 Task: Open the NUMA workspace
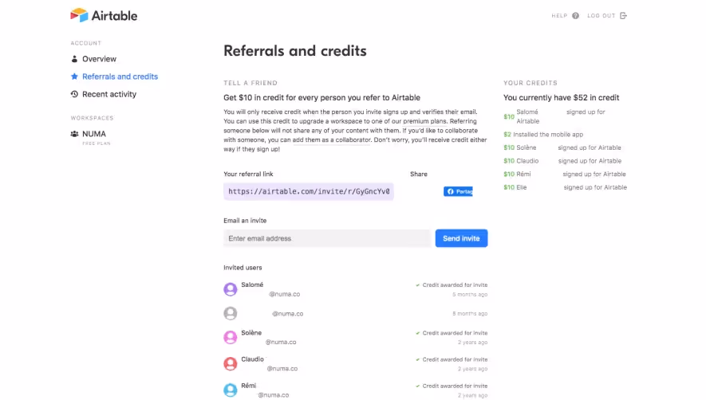[94, 134]
